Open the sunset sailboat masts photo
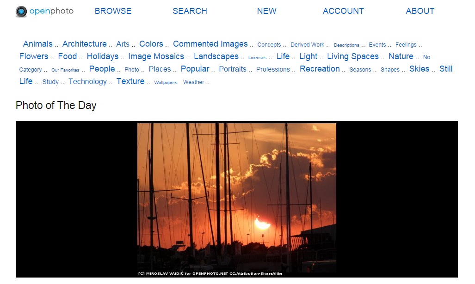Viewport: 475px width, 284px height. click(237, 199)
